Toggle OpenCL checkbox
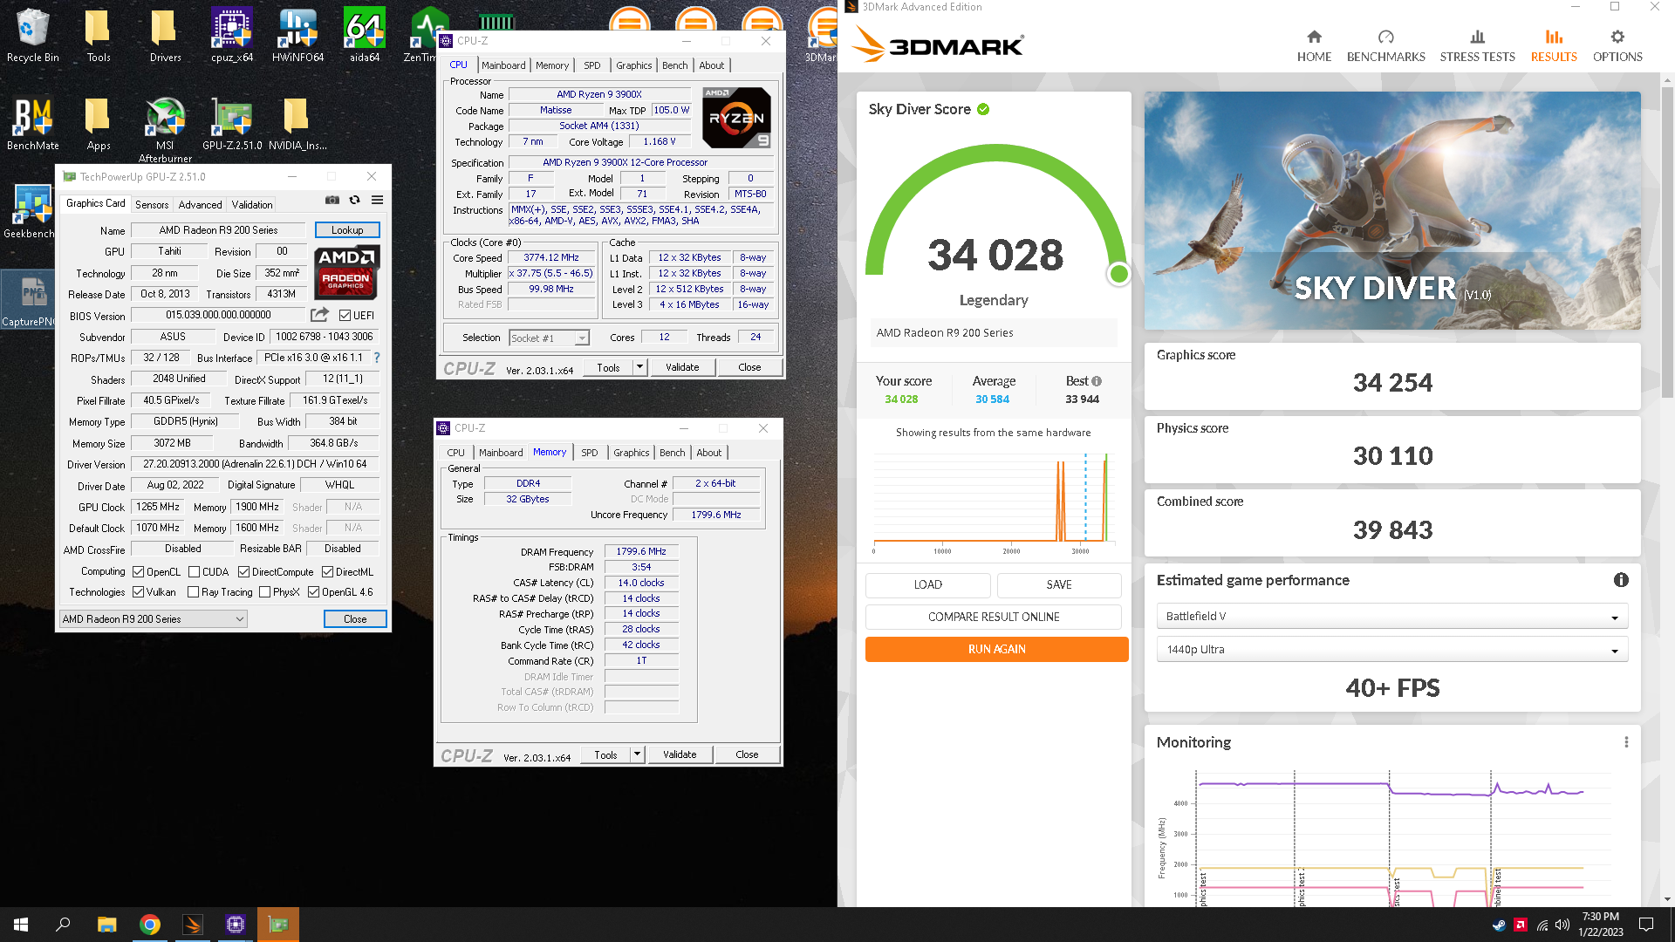 (x=138, y=572)
